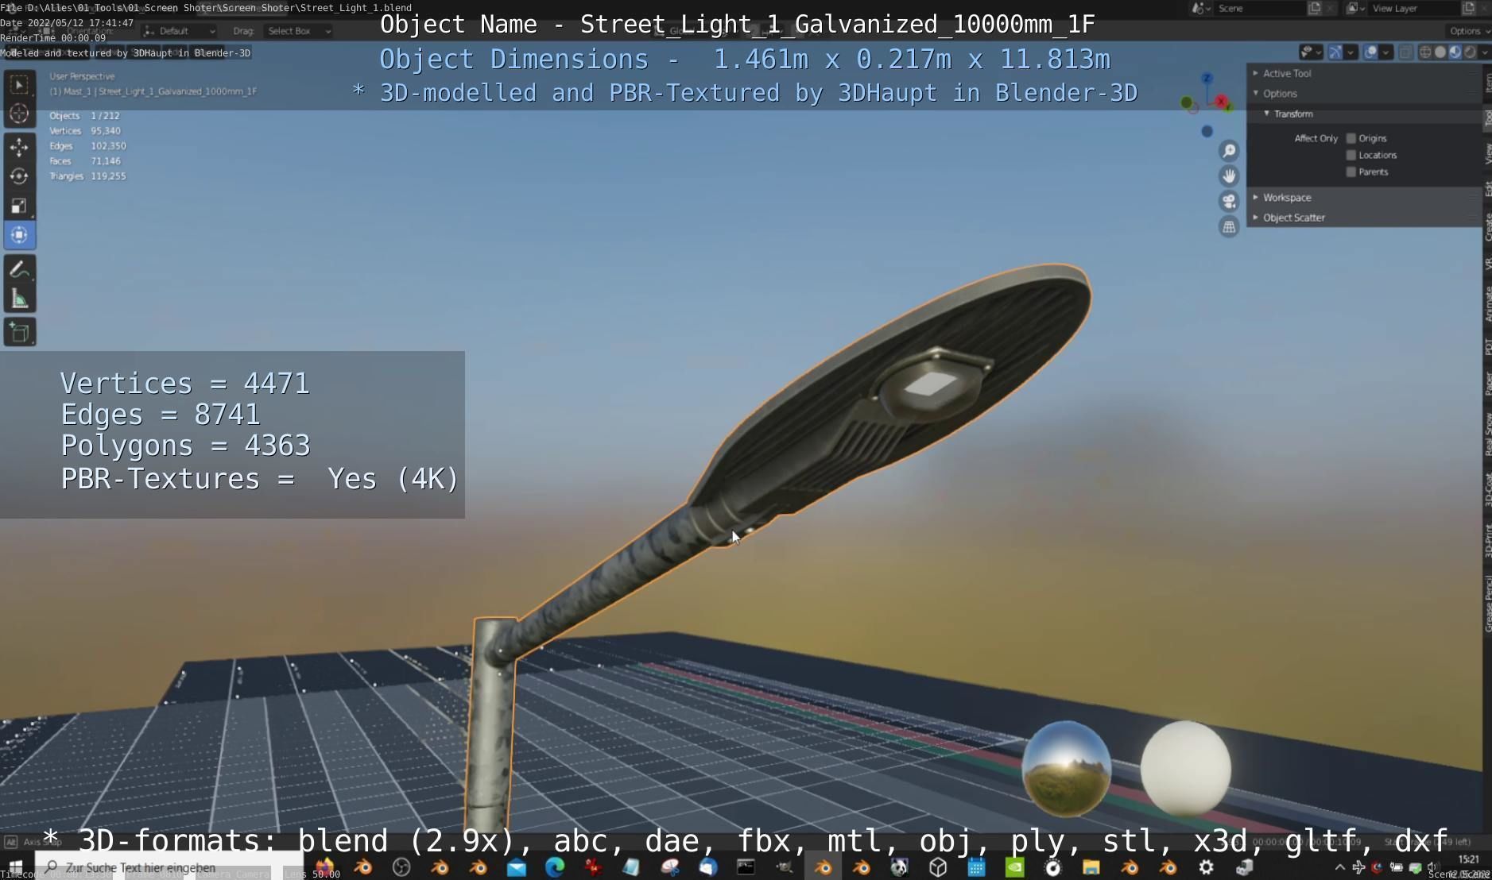
Task: Click the Scene name field
Action: coord(1259,8)
